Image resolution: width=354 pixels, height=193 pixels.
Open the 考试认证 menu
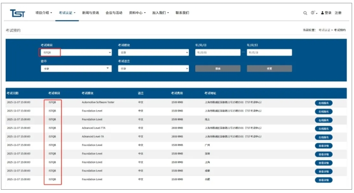point(67,13)
